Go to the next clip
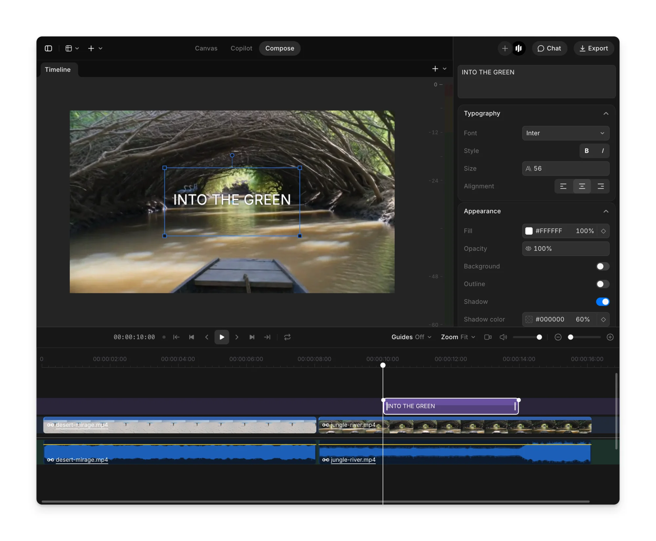Image resolution: width=656 pixels, height=541 pixels. (x=252, y=337)
